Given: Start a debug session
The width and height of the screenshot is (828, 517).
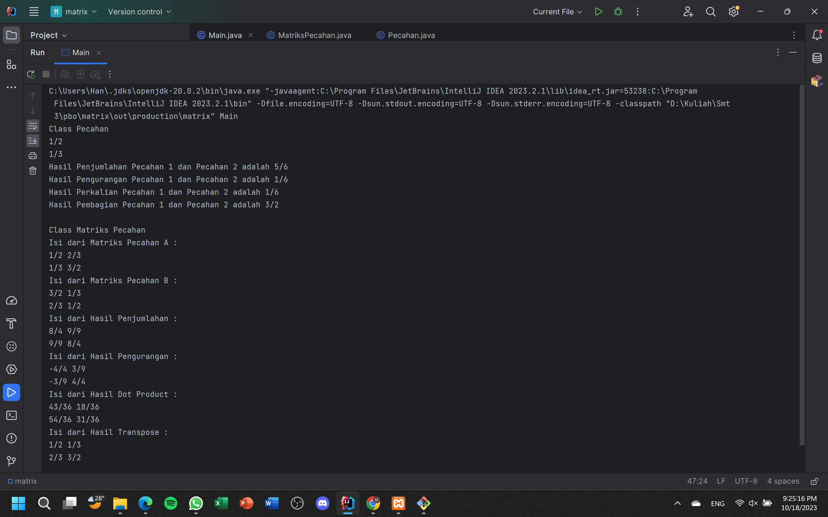Looking at the screenshot, I should point(618,11).
